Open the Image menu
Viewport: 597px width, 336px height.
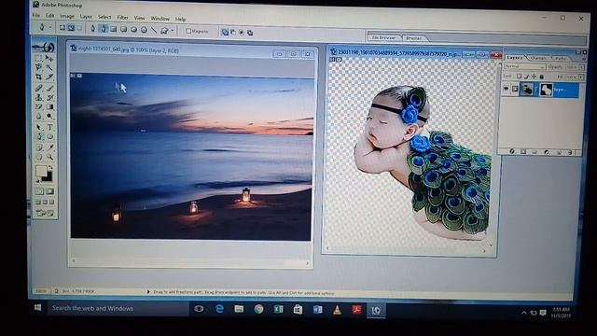click(67, 16)
